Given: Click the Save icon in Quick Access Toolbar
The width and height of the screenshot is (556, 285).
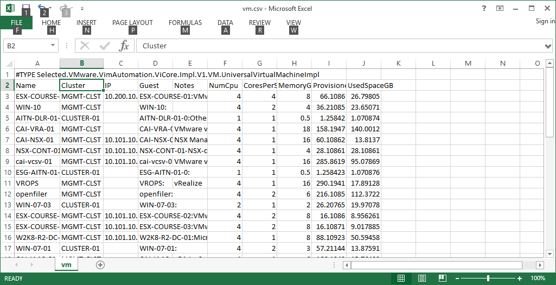Looking at the screenshot, I should click(25, 8).
